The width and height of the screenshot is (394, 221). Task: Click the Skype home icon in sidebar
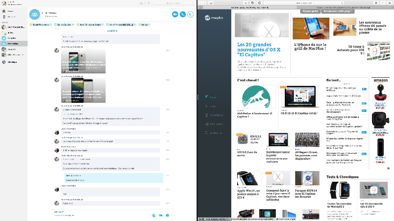click(4, 11)
